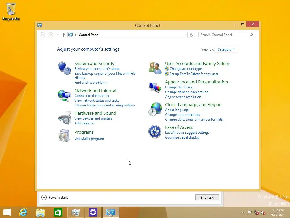The width and height of the screenshot is (290, 218).
Task: Click Let Windows suggest settings
Action: [187, 133]
